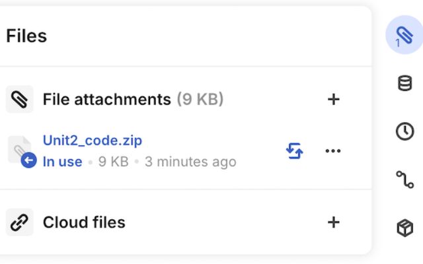Open the Files attachments sidebar icon
423x264 pixels.
pos(404,36)
